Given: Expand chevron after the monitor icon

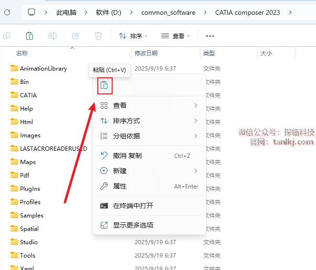Looking at the screenshot, I should [x=46, y=12].
